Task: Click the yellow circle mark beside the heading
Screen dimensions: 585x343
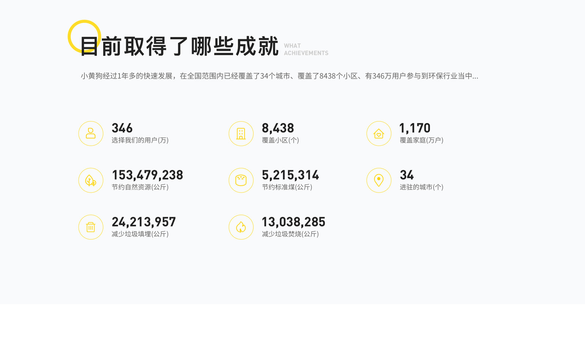Action: (84, 35)
